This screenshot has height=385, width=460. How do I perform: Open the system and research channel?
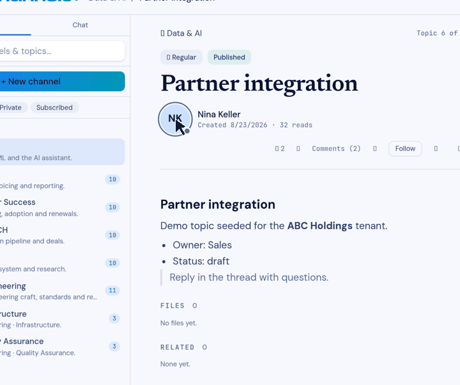pyautogui.click(x=61, y=263)
